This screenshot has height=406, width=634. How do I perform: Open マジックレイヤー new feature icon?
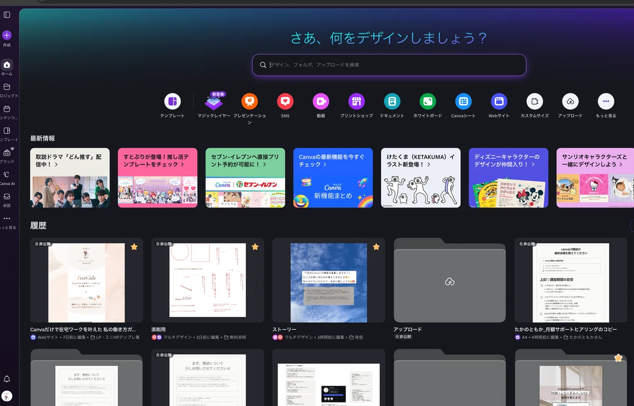click(214, 101)
